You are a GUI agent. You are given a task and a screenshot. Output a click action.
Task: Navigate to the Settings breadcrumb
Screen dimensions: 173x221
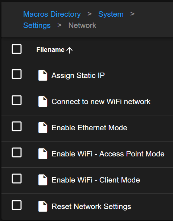coord(37,25)
